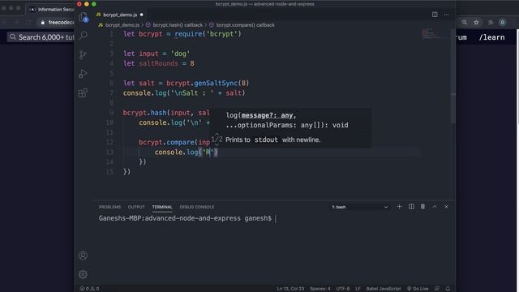Change indentation 'Spaces: 4' in status bar
This screenshot has height=292, width=519.
click(320, 289)
